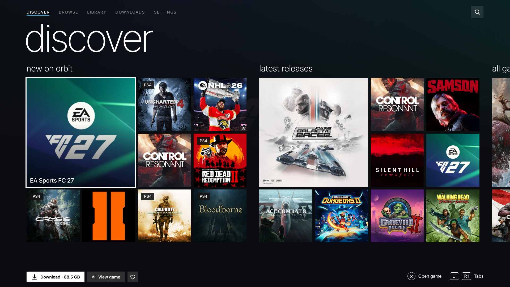Click the 'latest releases' section heading

pyautogui.click(x=286, y=69)
